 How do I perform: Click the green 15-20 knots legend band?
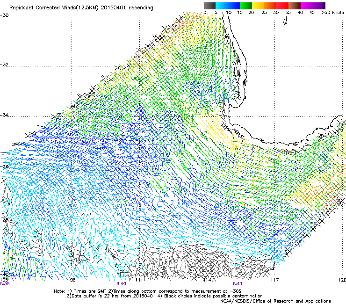coord(246,6)
